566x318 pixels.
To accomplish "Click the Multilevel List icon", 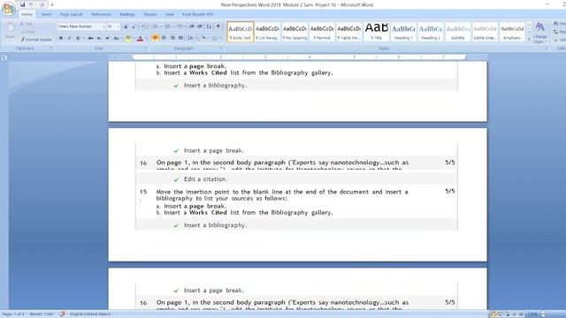I will point(180,26).
